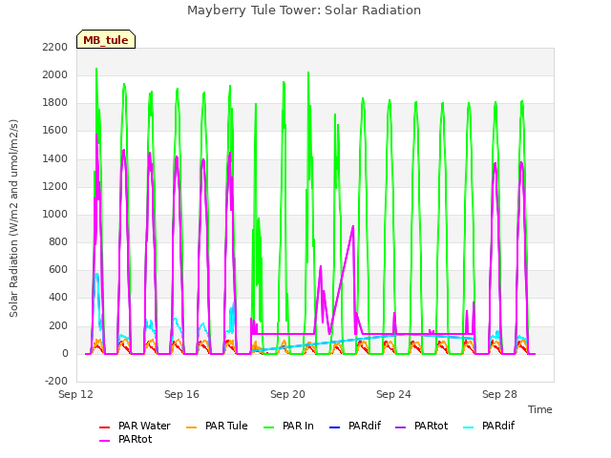Click the 1000 y-axis tick label
This screenshot has height=458, width=611.
(x=55, y=214)
